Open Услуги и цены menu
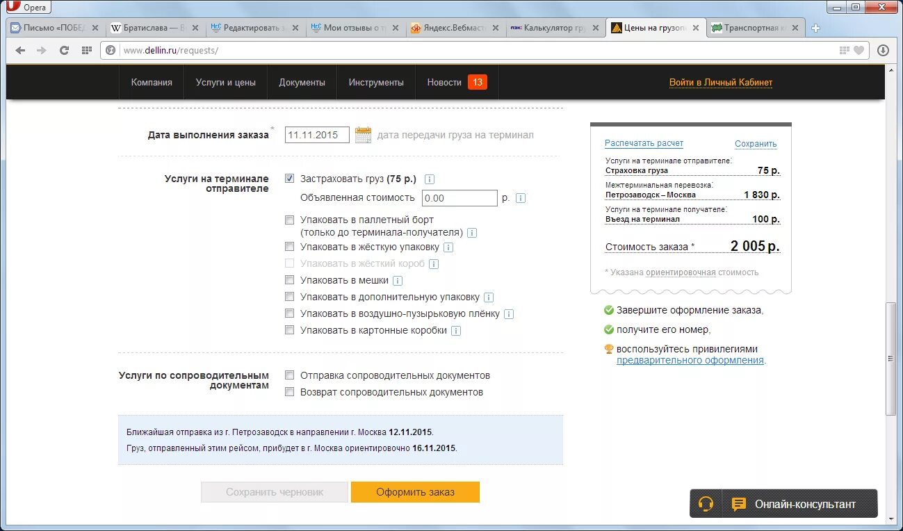 (x=226, y=82)
